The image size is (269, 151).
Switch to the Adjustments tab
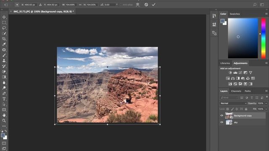[240, 63]
